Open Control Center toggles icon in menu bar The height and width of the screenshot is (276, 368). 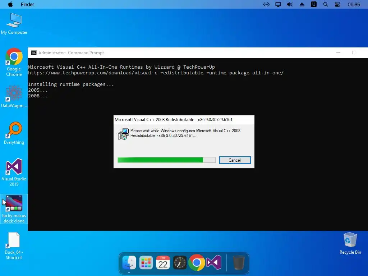pyautogui.click(x=337, y=4)
